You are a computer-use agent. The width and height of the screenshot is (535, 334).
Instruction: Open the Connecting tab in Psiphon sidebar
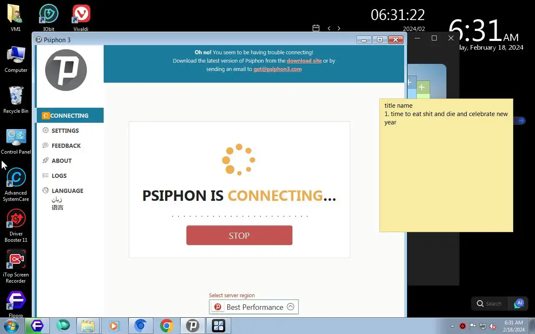click(x=70, y=116)
